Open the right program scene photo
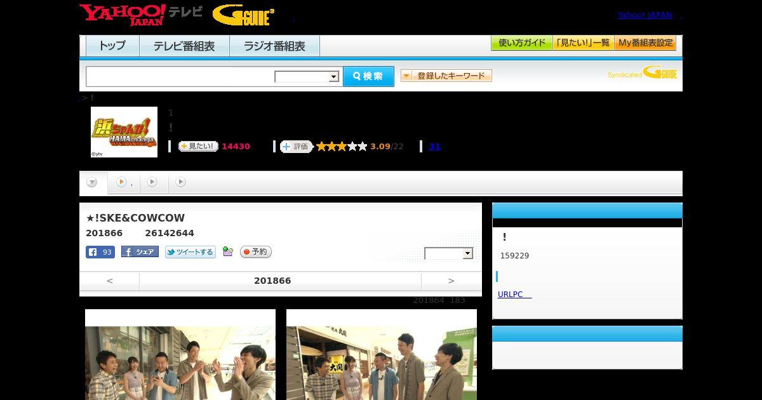The height and width of the screenshot is (400, 762). [382, 354]
